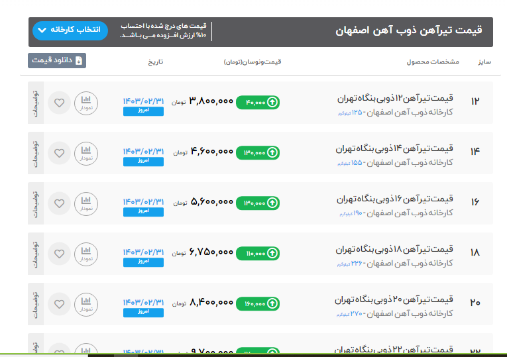This screenshot has width=507, height=357.
Task: Click the تاریخ column header
Action: pos(154,62)
